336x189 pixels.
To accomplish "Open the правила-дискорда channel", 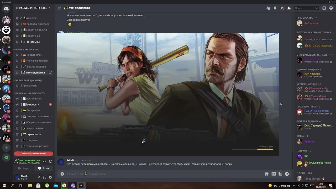I will coord(34,24).
